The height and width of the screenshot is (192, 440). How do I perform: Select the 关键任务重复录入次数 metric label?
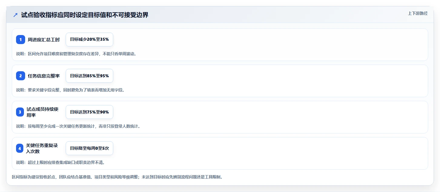pos(42,148)
